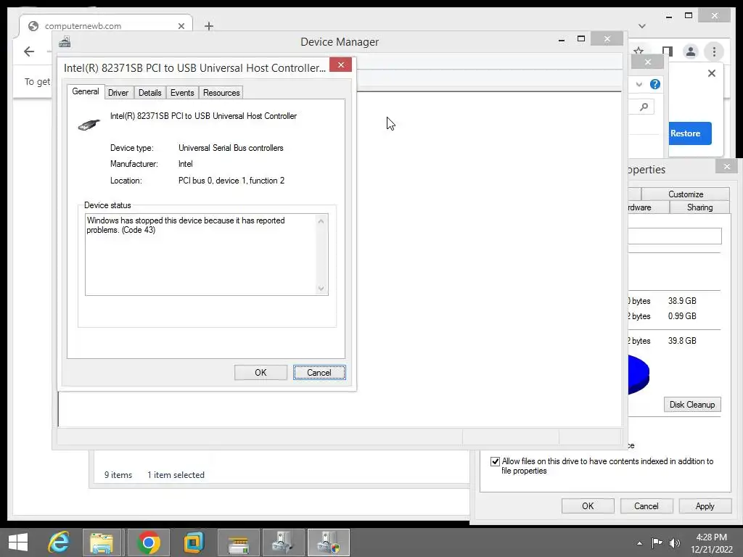This screenshot has width=743, height=557.
Task: Click the first Device Manager taskbar icon
Action: coord(284,542)
